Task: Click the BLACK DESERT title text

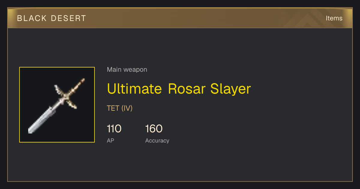Action: tap(52, 18)
